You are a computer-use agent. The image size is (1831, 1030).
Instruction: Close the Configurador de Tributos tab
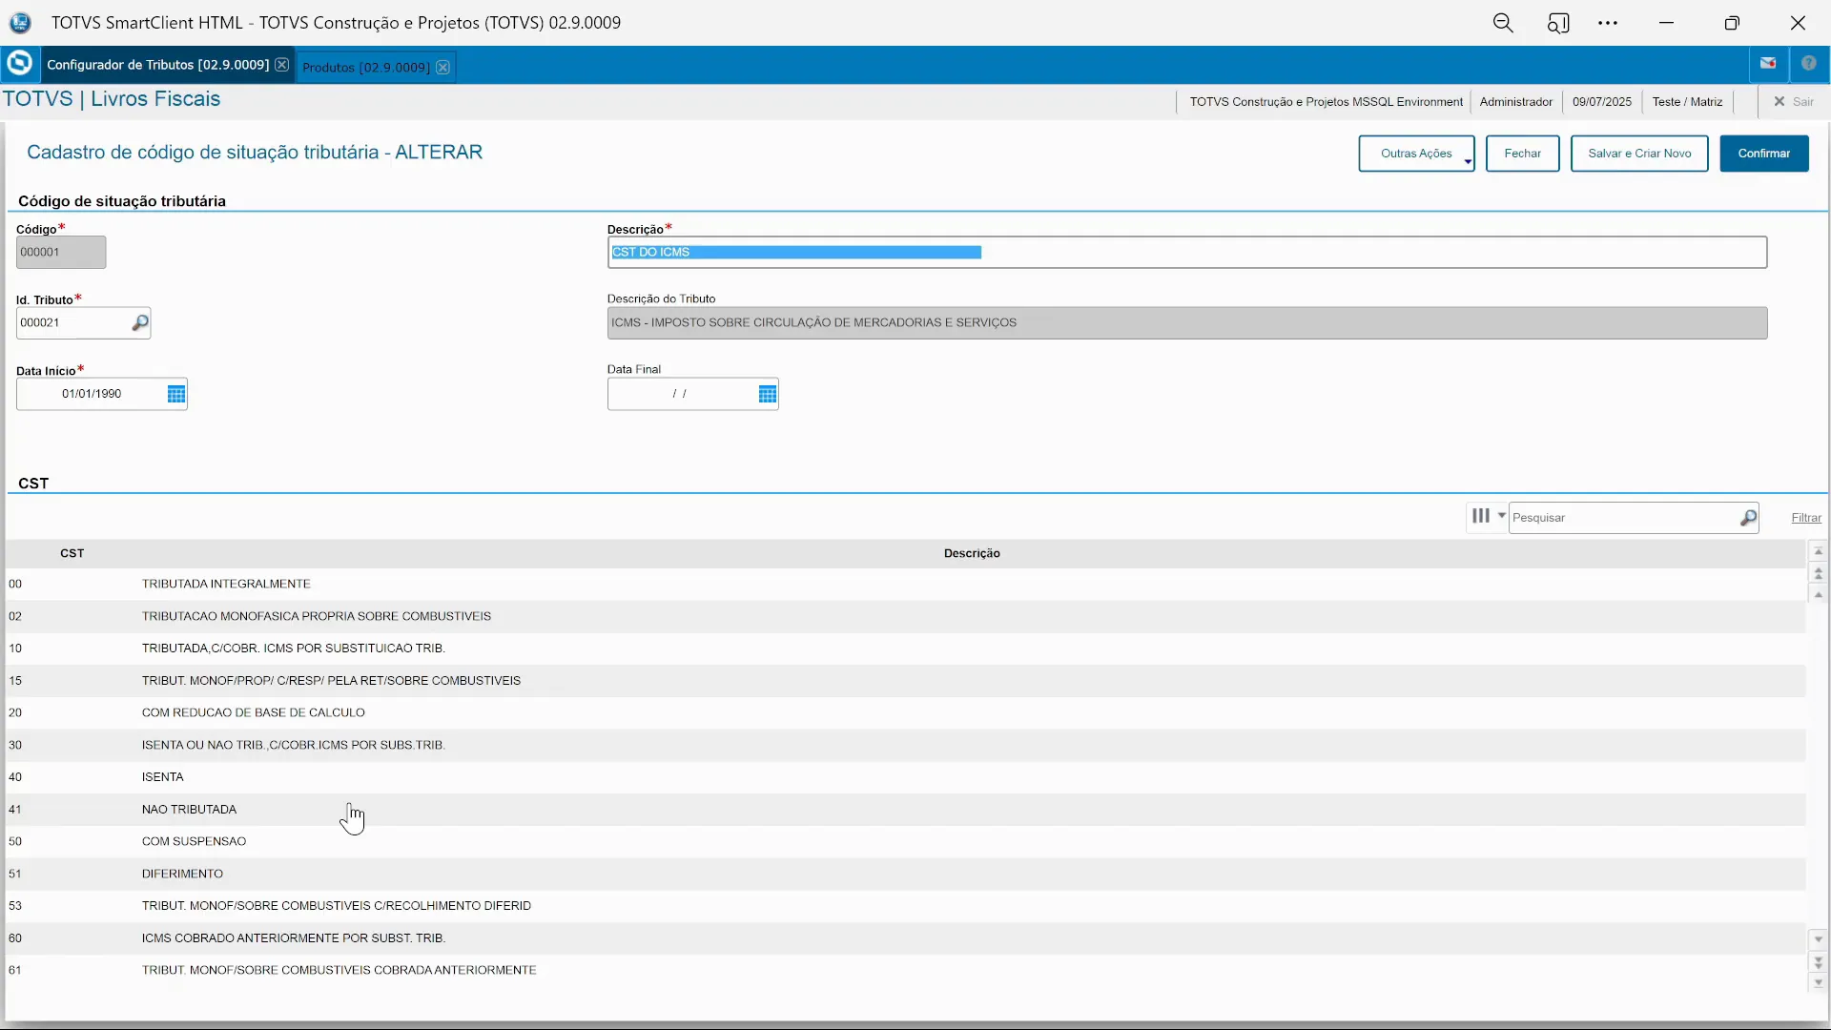(x=281, y=65)
